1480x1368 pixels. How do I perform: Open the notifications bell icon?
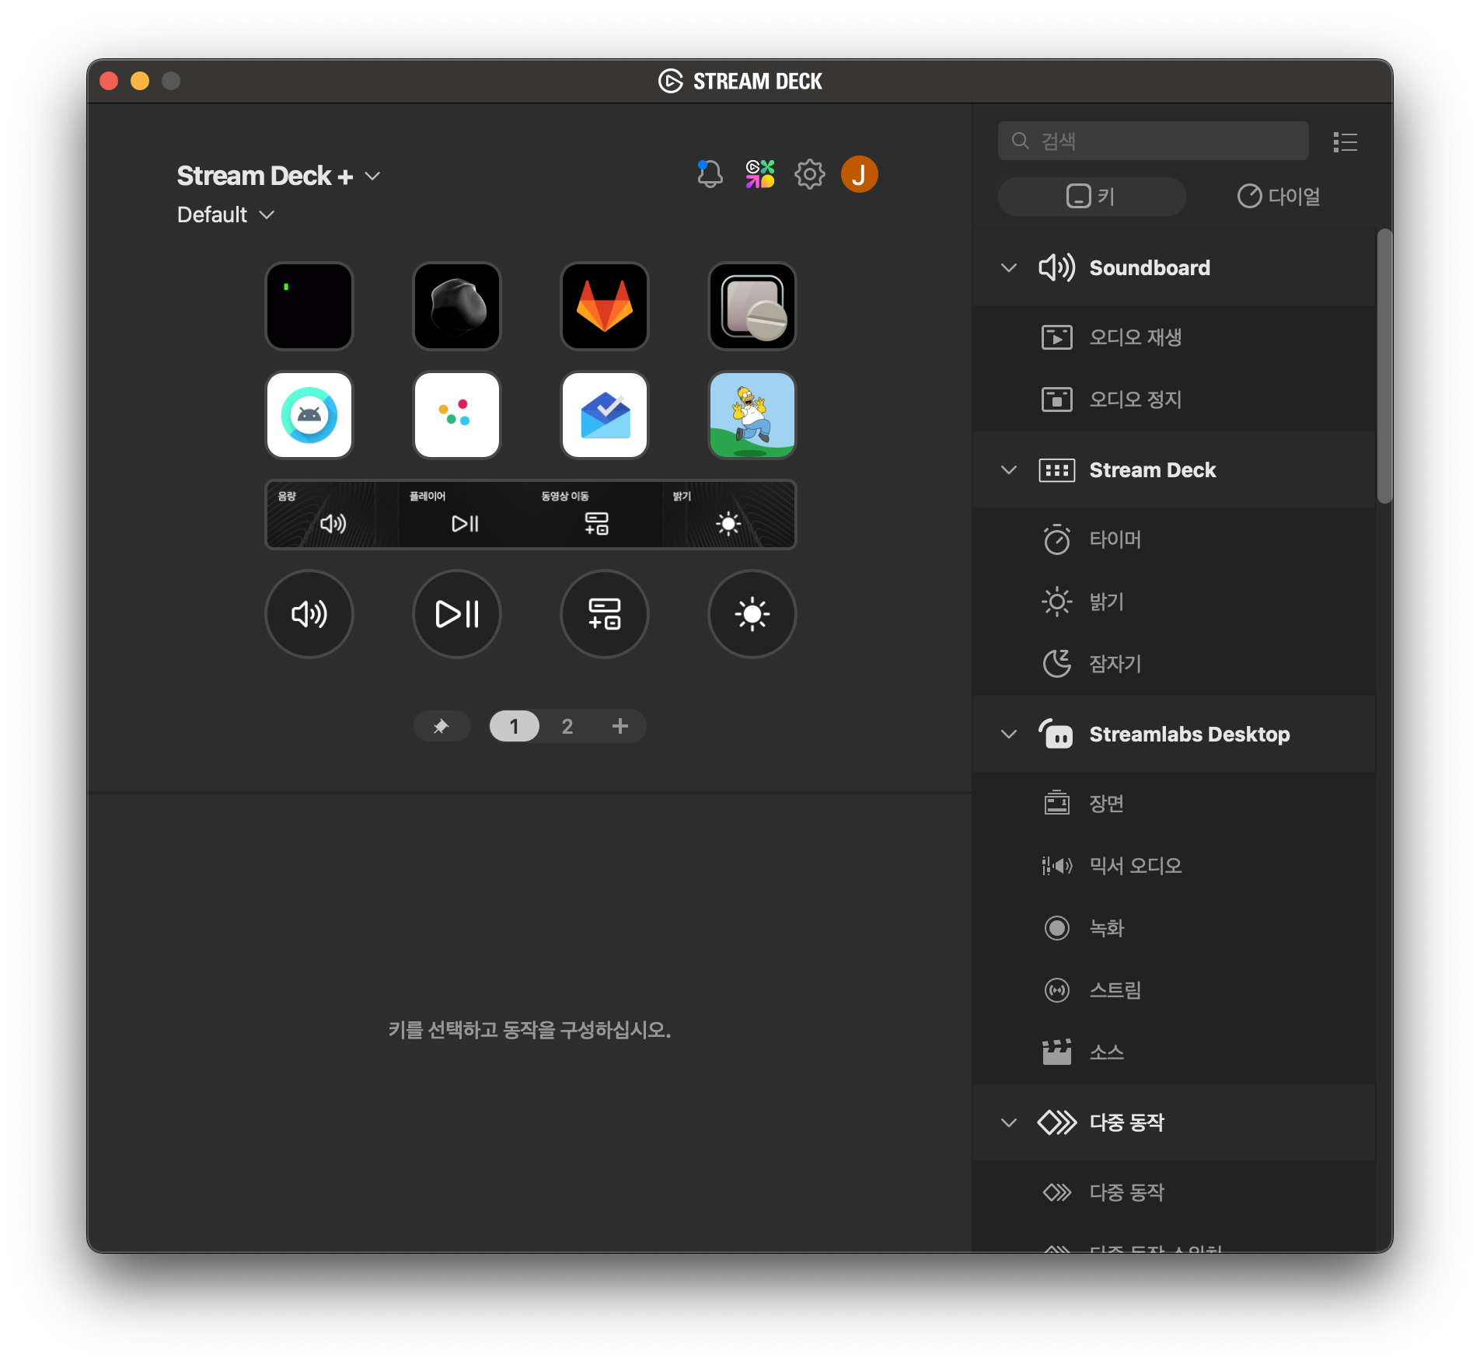point(709,174)
